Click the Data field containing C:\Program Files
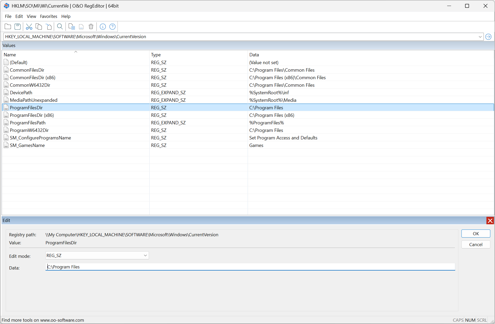The height and width of the screenshot is (324, 495). pos(250,267)
